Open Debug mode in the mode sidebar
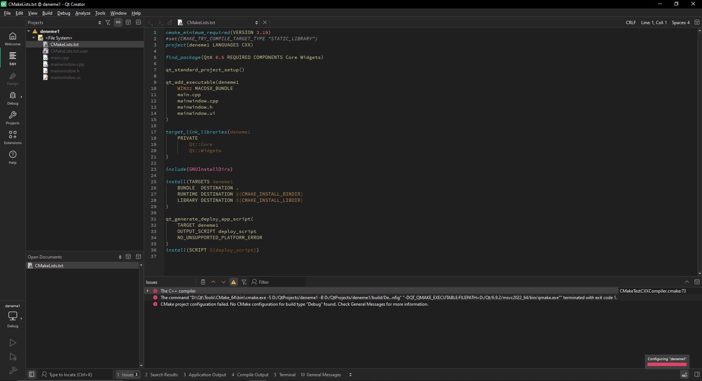This screenshot has width=702, height=381. 13,98
